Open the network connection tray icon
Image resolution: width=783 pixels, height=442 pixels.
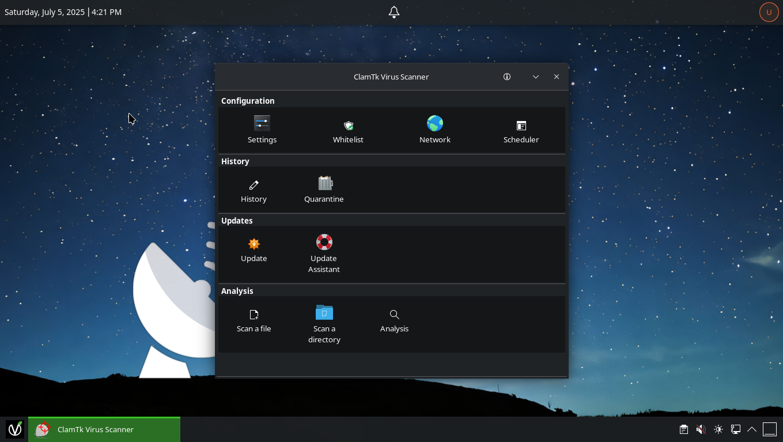click(x=736, y=429)
